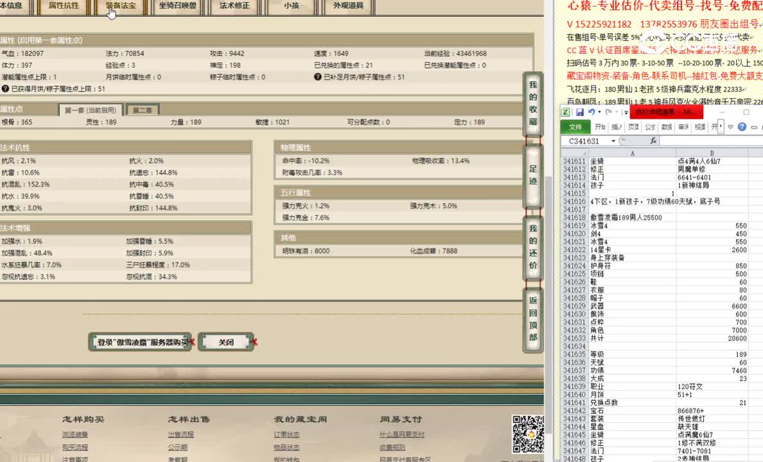763x462 pixels.
Task: Open the 页面 (Page Layout) ribbon tab
Action: click(633, 127)
